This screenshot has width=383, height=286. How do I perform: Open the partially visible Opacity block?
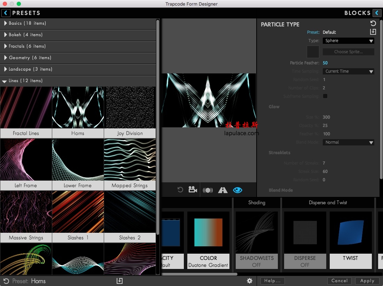172,240
